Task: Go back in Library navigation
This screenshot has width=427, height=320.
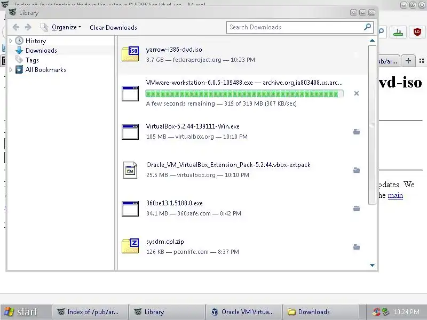Action: click(16, 27)
